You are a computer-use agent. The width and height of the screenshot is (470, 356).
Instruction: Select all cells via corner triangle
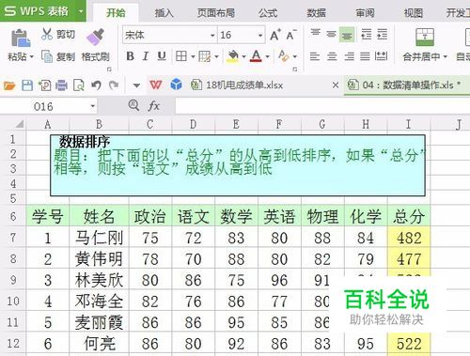[x=19, y=124]
